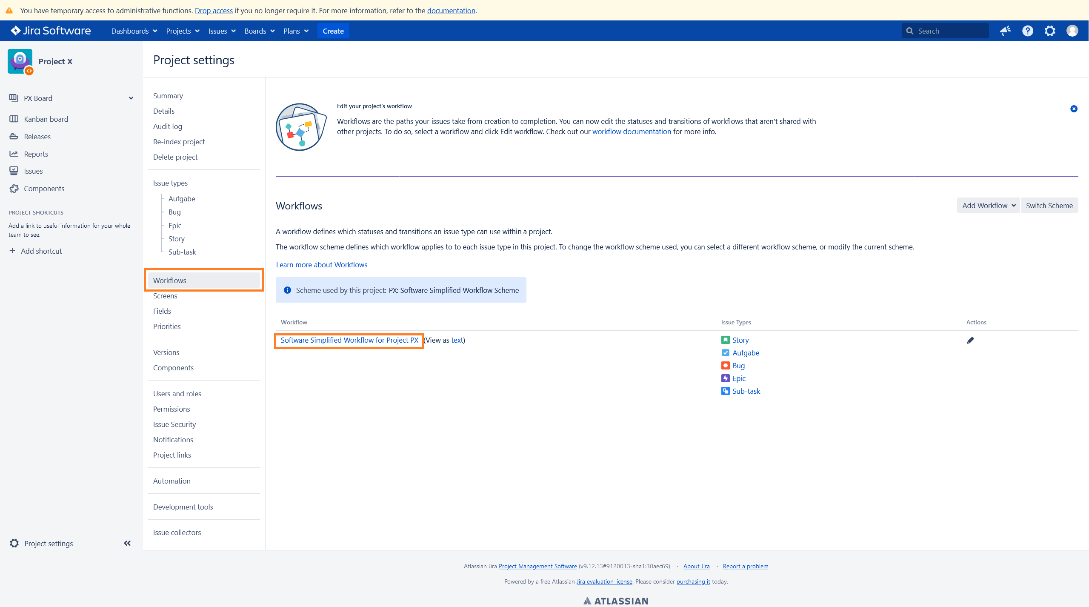Click the Issues monitor icon
Viewport: 1089px width, 607px height.
(x=14, y=171)
